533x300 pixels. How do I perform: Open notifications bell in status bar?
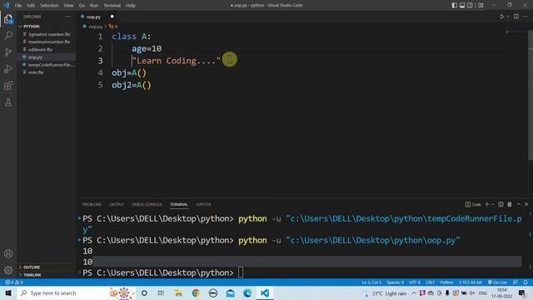click(526, 282)
